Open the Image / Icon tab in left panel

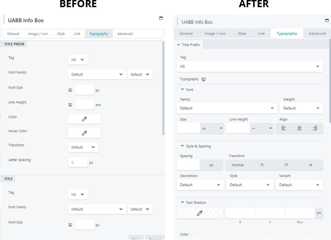pos(38,34)
